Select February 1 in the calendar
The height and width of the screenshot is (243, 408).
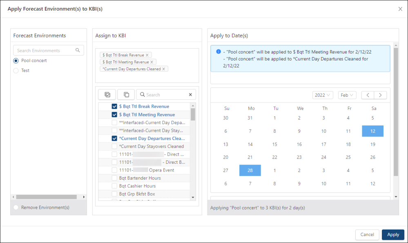[x=274, y=118]
